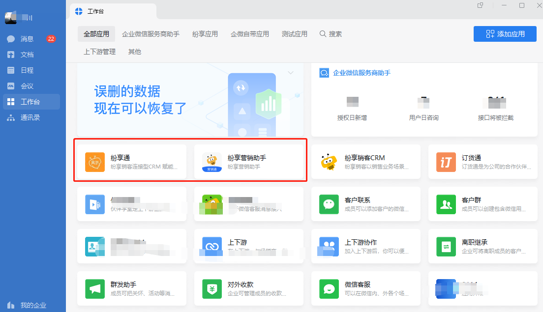Open the 企业微信服务商助手 panel title link

(362, 73)
